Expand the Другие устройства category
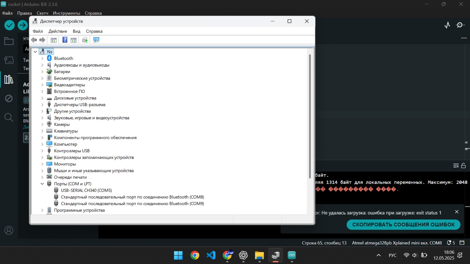Screen dimensions: 470x264 [42, 111]
